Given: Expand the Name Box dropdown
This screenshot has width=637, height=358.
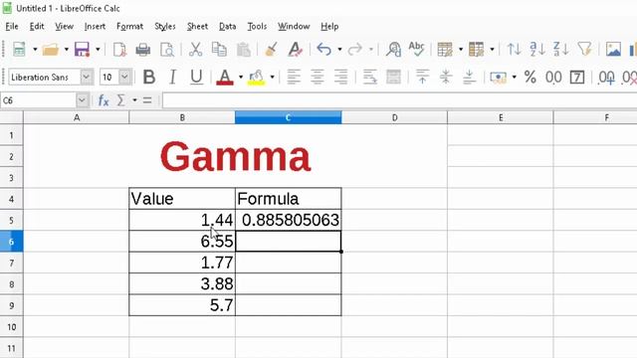Looking at the screenshot, I should click(82, 100).
